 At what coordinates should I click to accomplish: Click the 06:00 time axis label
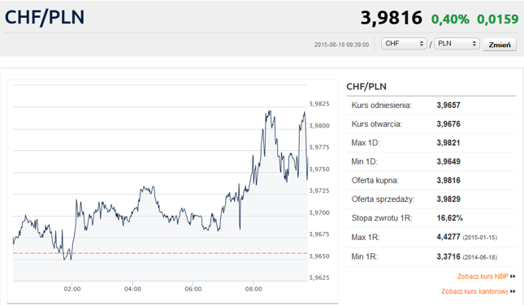[x=193, y=289]
